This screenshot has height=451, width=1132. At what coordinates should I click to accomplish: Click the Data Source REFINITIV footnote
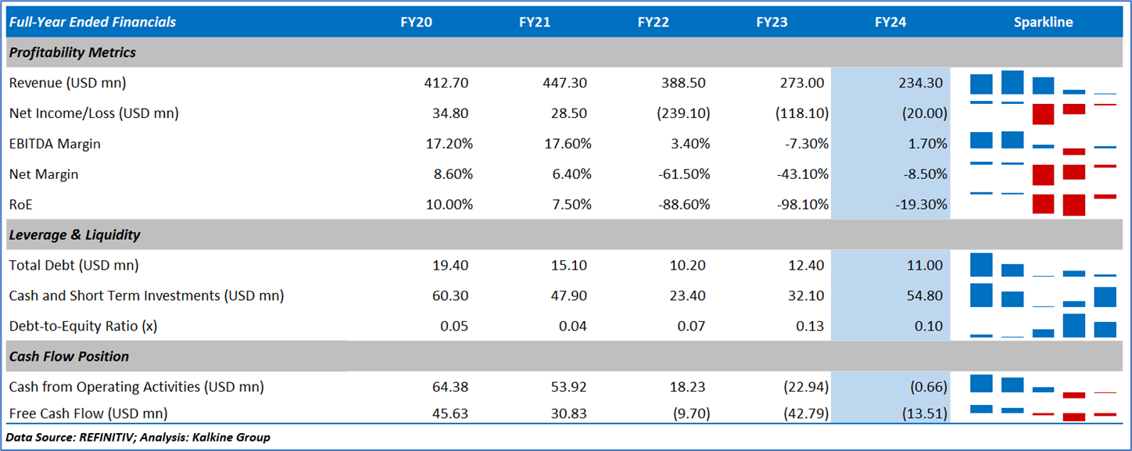pyautogui.click(x=139, y=437)
